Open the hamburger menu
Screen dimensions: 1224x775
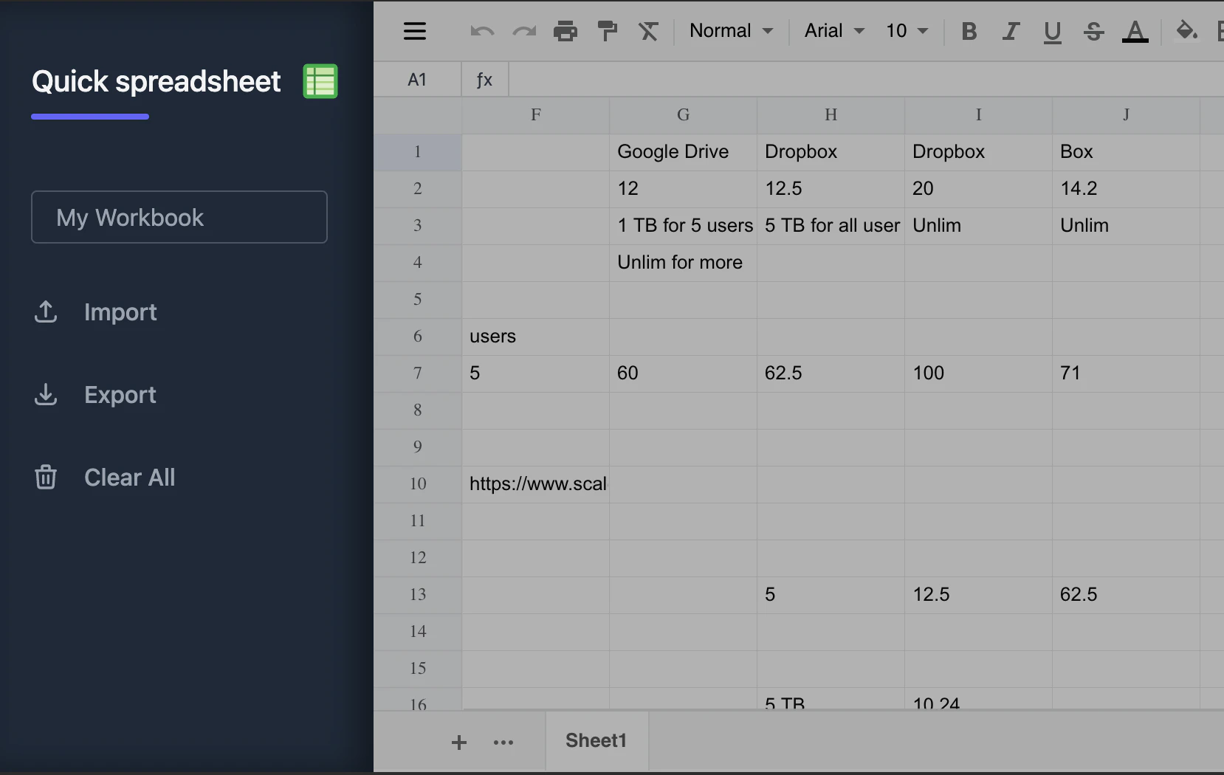click(415, 31)
